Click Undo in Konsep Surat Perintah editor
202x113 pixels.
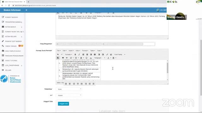coord(58,55)
